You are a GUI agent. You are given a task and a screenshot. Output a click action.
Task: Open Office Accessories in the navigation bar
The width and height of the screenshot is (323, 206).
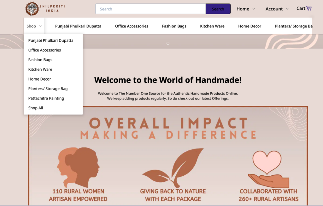tap(132, 26)
